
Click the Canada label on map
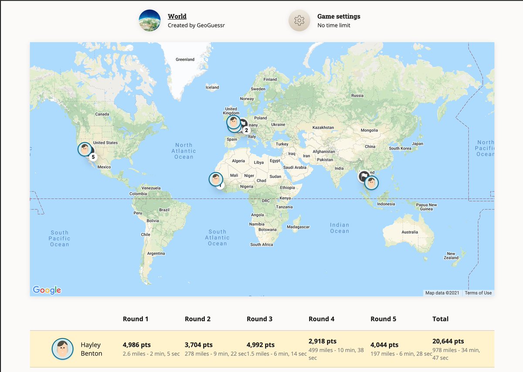[102, 114]
